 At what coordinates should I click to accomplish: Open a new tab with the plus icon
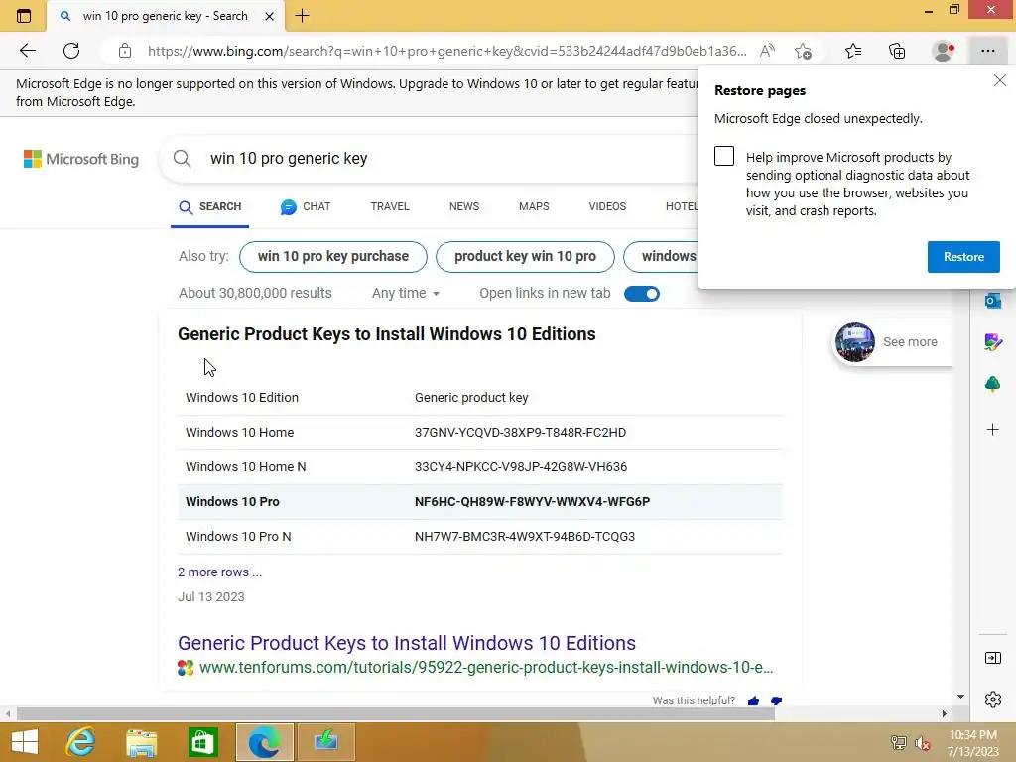[302, 16]
